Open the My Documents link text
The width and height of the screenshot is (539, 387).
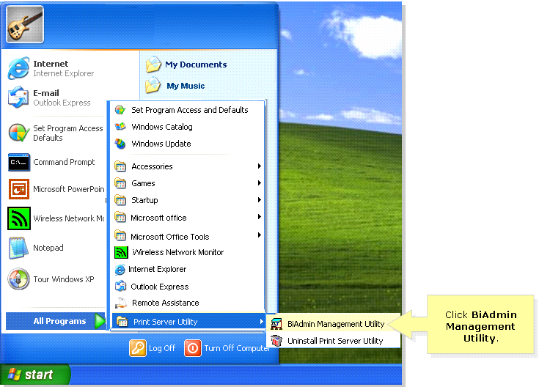pyautogui.click(x=196, y=64)
